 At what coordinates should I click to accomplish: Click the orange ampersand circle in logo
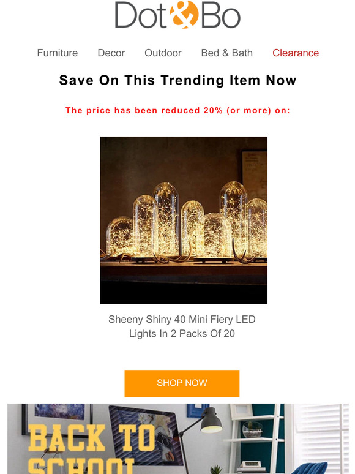click(184, 15)
